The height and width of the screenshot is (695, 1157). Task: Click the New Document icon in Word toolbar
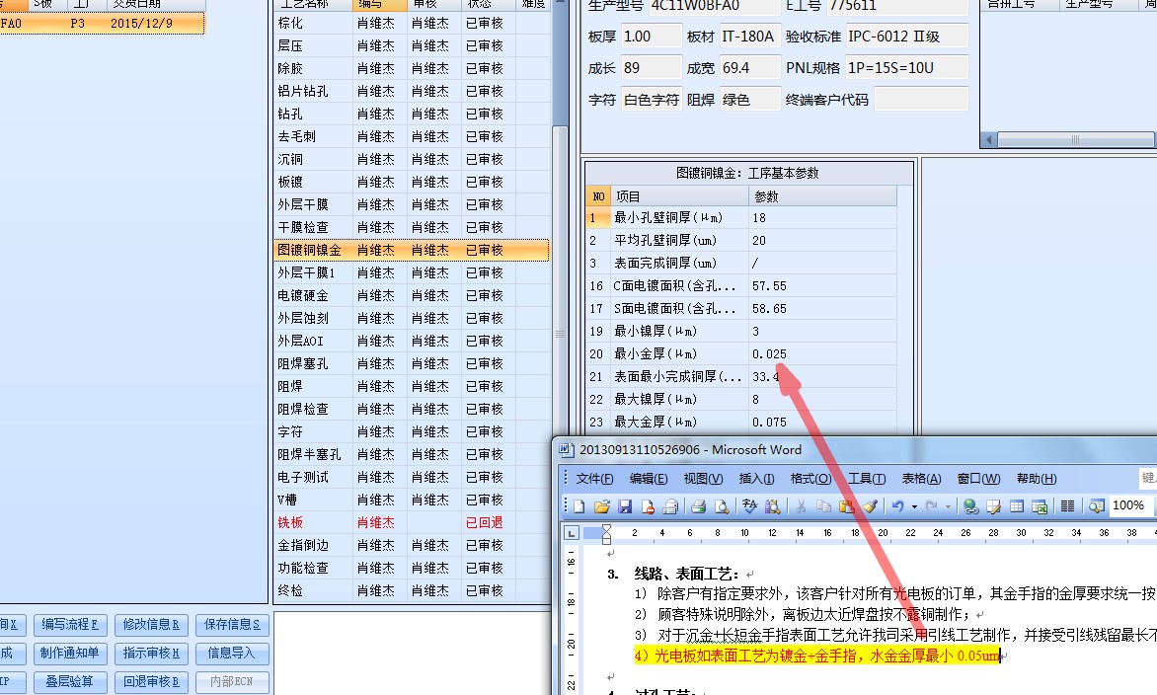579,506
